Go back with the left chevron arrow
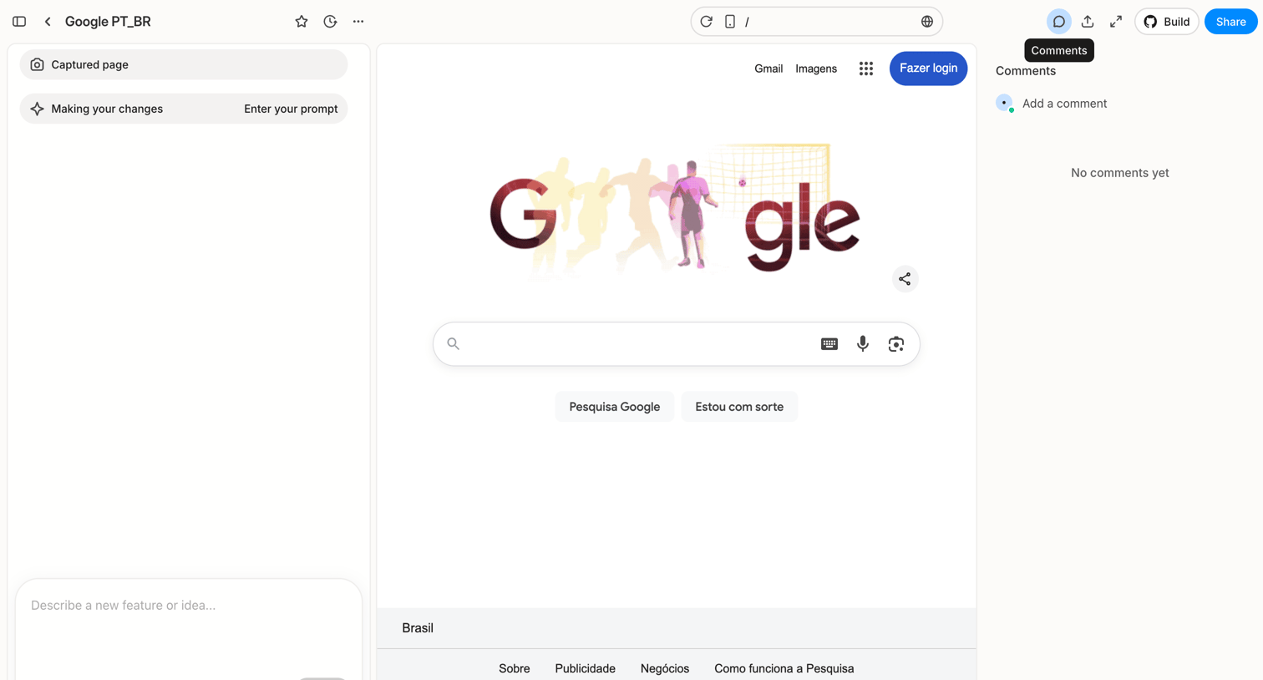 click(x=48, y=22)
